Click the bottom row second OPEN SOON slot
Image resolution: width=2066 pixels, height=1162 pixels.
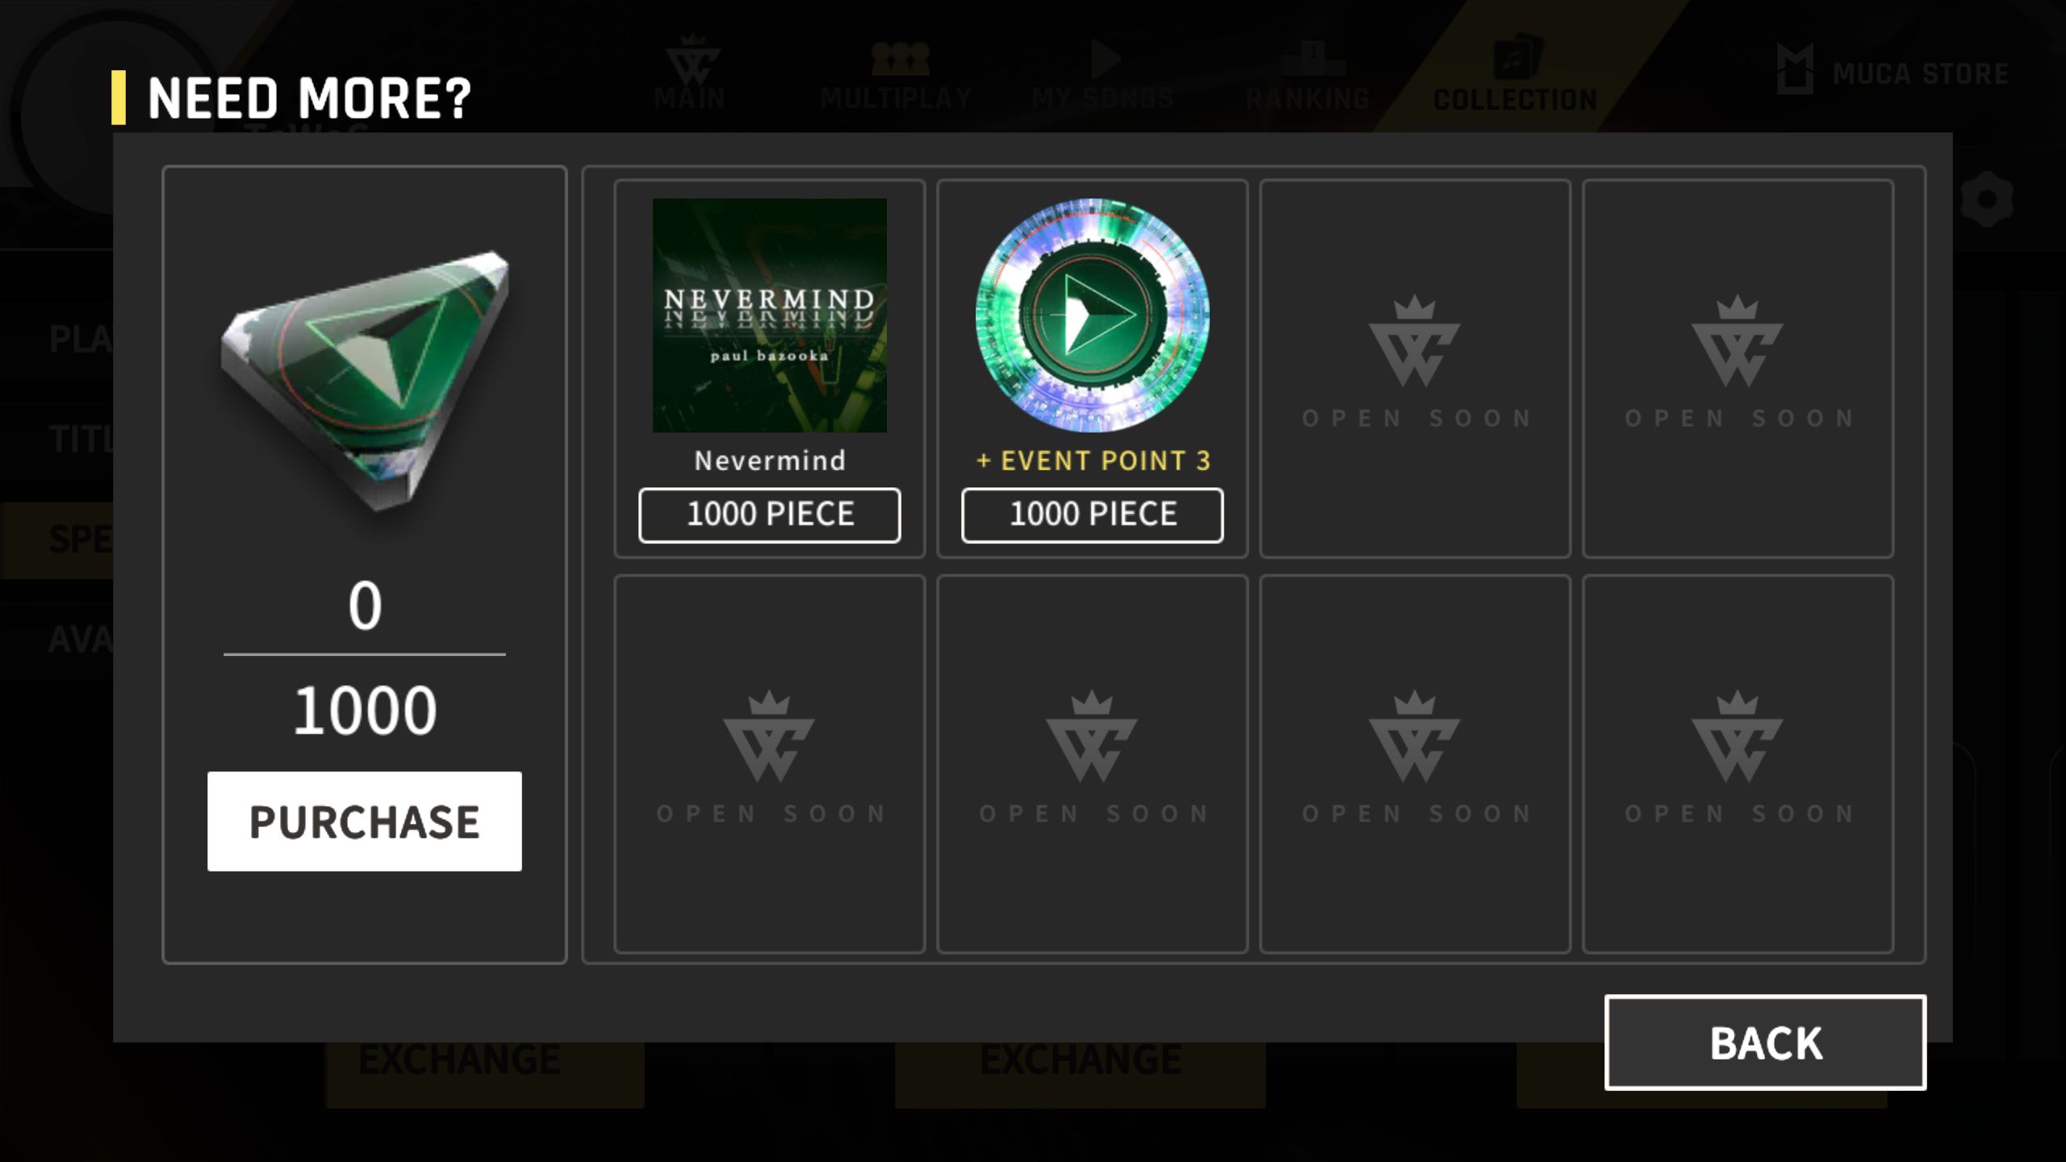tap(1092, 763)
